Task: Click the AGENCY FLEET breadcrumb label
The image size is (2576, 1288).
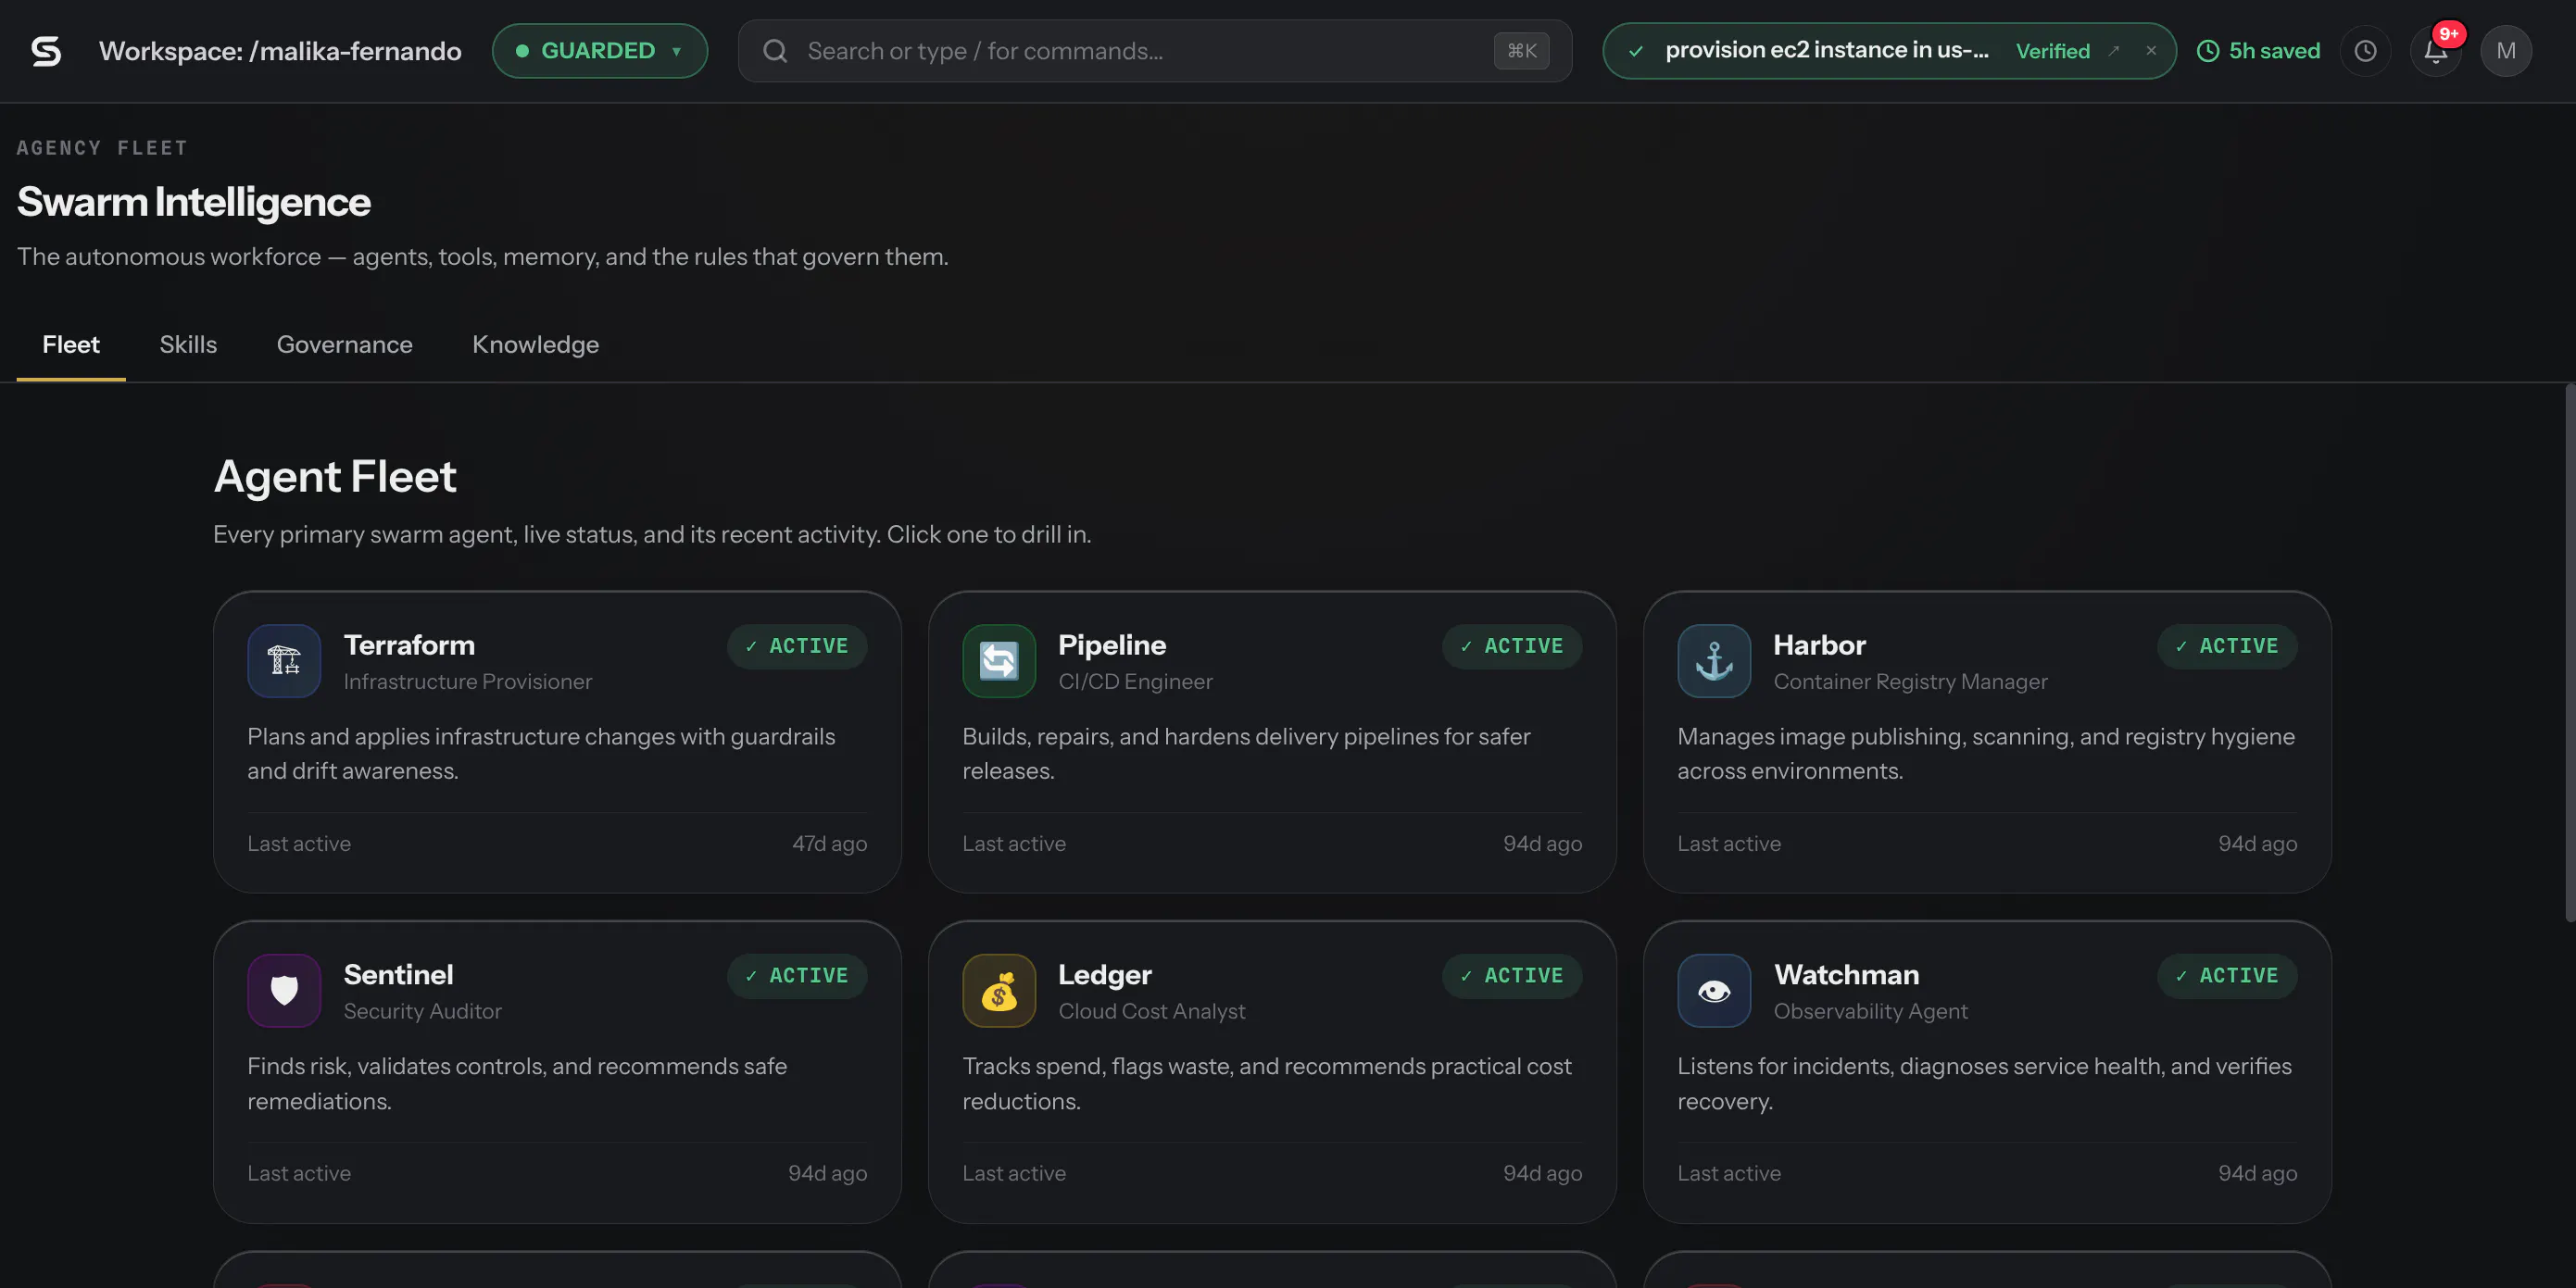Action: [x=102, y=148]
